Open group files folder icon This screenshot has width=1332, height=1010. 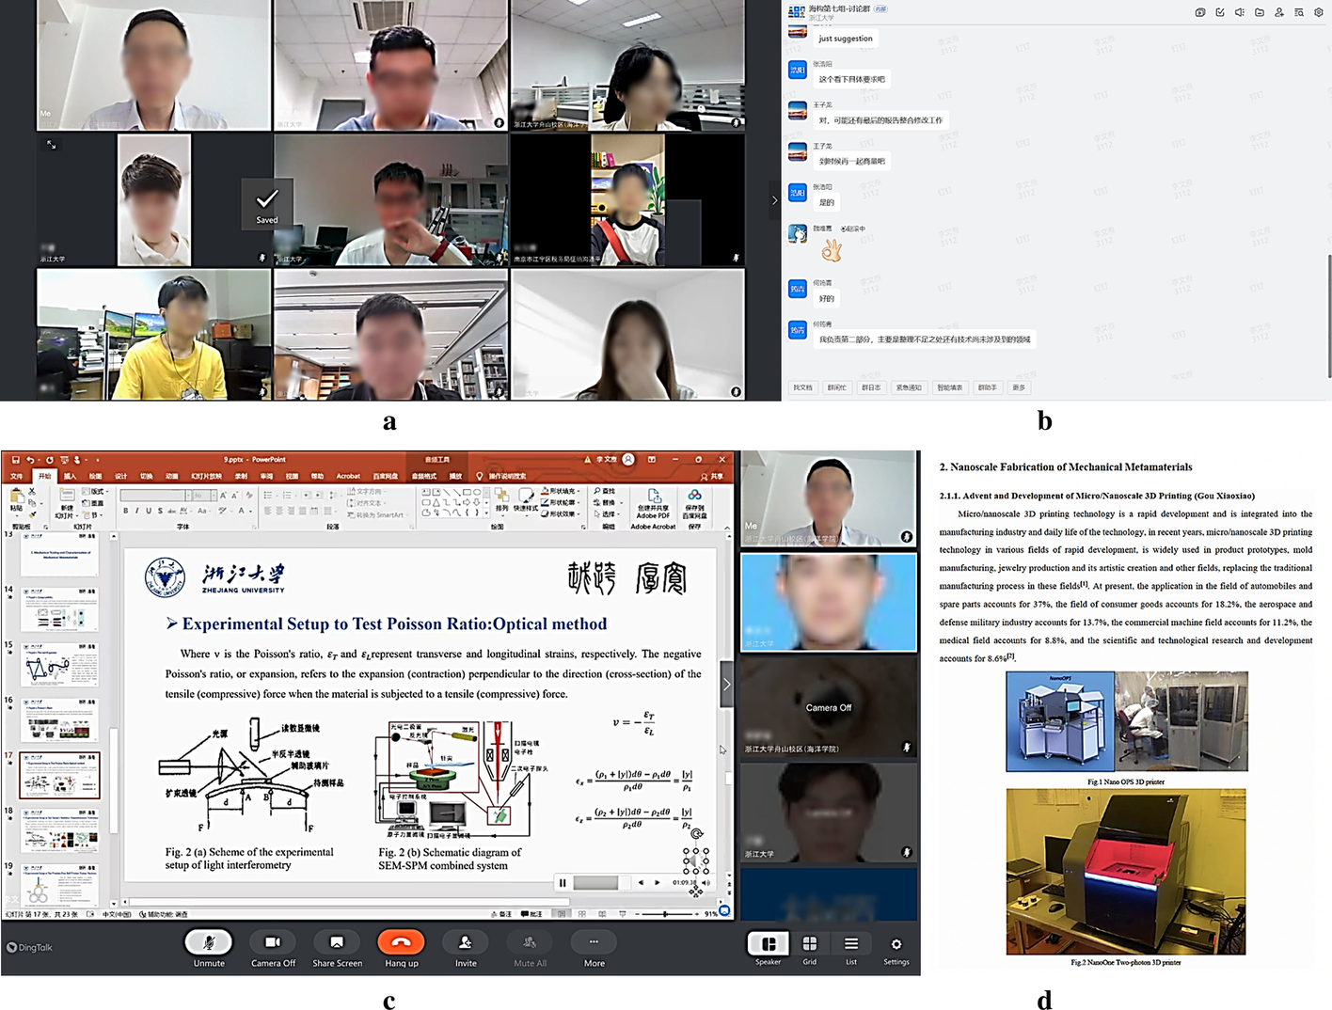1260,12
